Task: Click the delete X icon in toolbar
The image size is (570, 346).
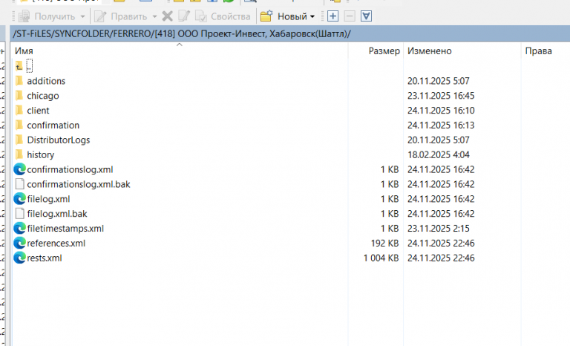Action: pyautogui.click(x=167, y=16)
